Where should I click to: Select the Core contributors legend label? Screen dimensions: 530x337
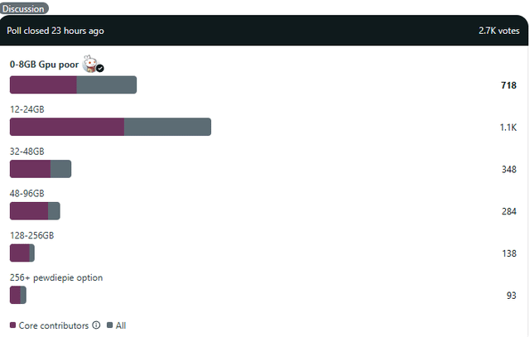click(53, 325)
